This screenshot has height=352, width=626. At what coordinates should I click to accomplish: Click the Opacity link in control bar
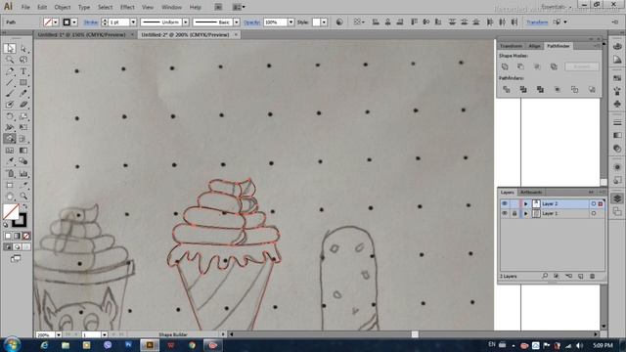[x=252, y=22]
